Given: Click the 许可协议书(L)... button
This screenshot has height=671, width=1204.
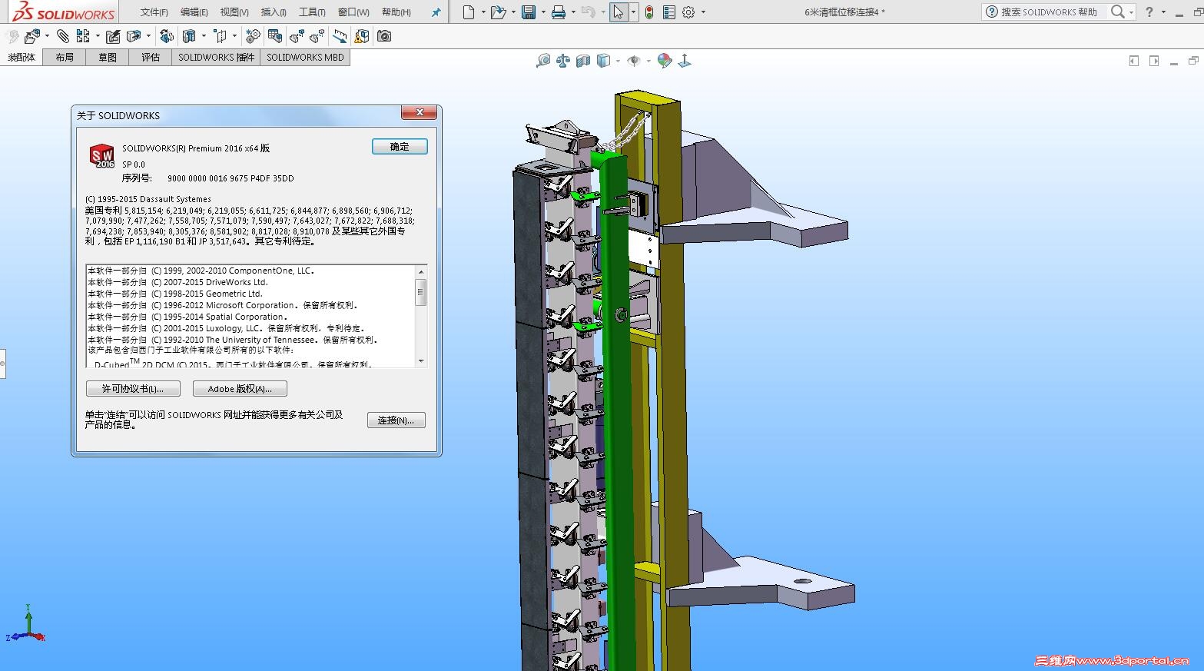Looking at the screenshot, I should tap(133, 389).
